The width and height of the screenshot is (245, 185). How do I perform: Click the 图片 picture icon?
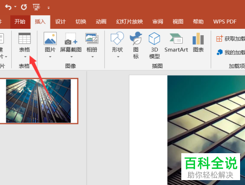click(50, 38)
